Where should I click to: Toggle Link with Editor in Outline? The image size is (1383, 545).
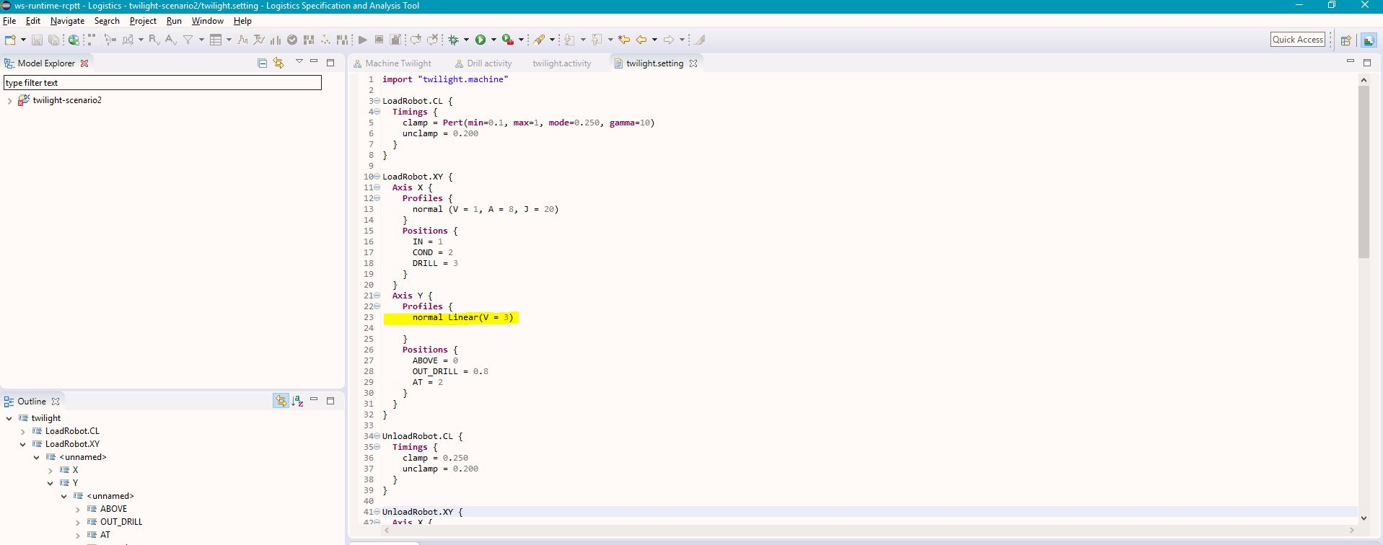tap(281, 402)
